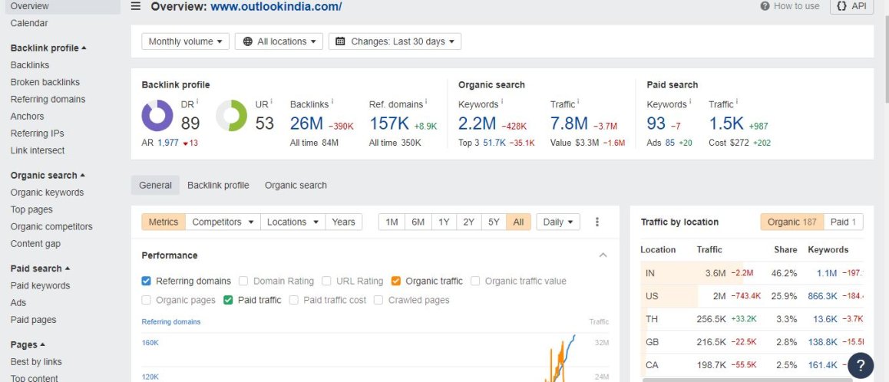Viewport: 889px width, 382px height.
Task: Show the Paid search Traffic info tooltip
Action: [737, 102]
